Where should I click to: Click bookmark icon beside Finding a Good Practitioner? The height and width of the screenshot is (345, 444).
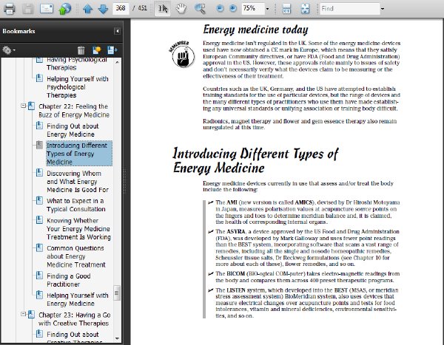point(40,276)
